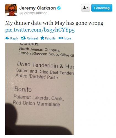116x138 pixels.
Task: Expand the More options menu label
Action: click(68, 38)
